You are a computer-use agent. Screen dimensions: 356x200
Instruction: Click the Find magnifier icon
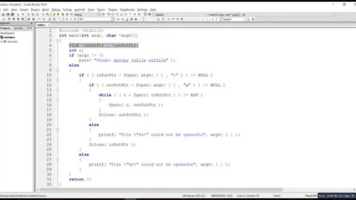click(x=43, y=14)
